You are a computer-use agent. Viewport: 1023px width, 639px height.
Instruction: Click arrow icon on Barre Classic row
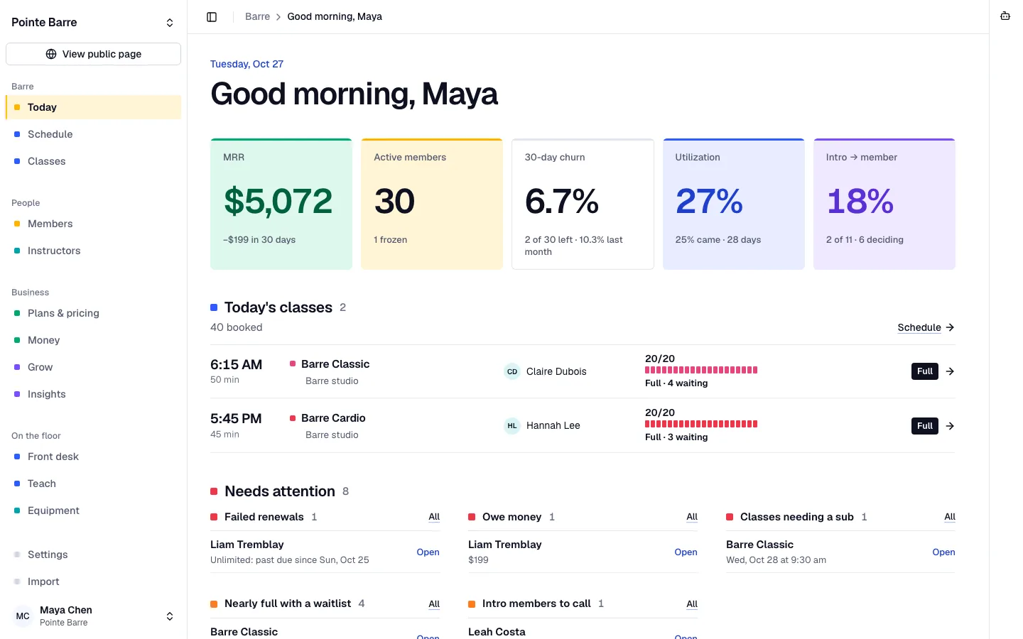[950, 371]
